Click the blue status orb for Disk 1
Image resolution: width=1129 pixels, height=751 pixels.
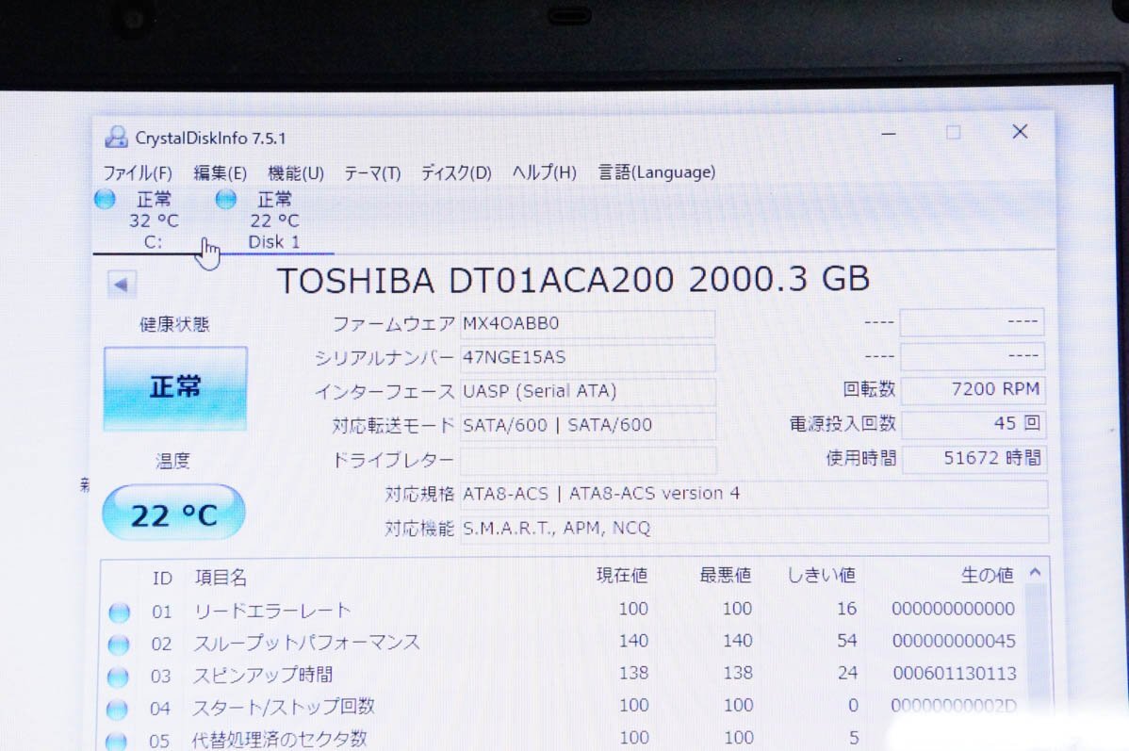226,199
